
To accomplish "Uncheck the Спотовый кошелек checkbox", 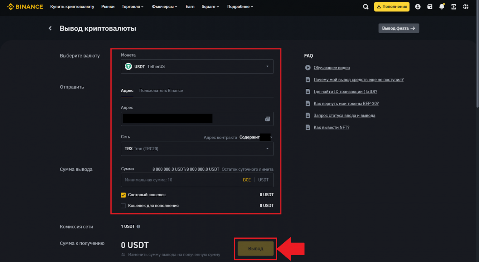I will (x=123, y=195).
